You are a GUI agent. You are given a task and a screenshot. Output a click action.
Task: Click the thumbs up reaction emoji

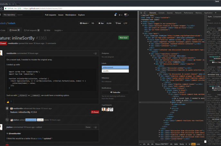[8, 102]
